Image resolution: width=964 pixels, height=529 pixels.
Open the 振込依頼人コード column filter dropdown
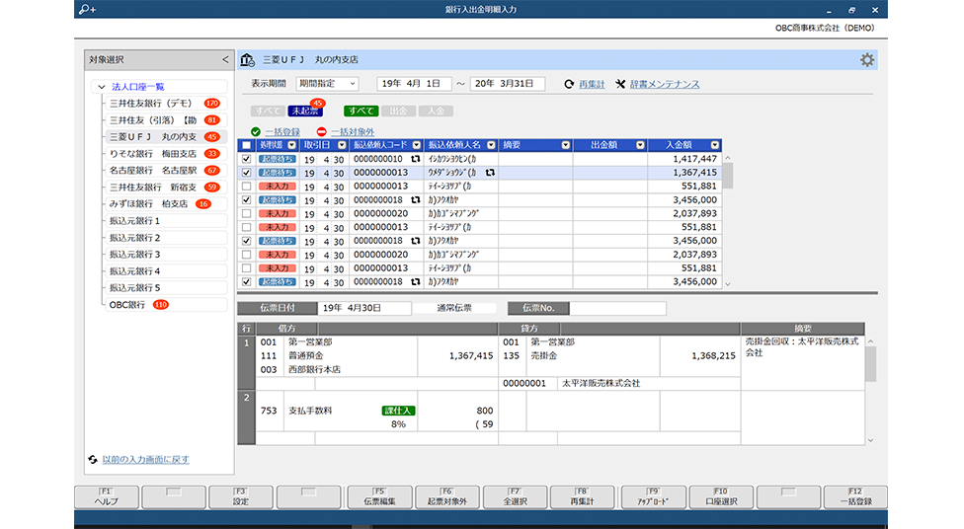[x=416, y=145]
